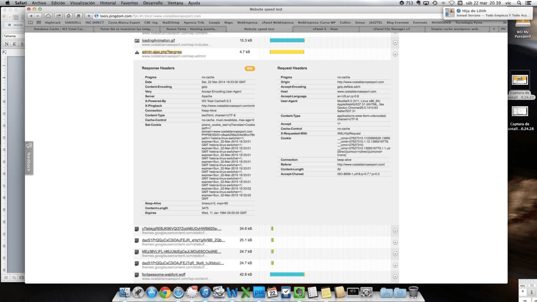This screenshot has height=302, width=537.
Task: Open Trash in the Dock
Action: tap(413, 292)
